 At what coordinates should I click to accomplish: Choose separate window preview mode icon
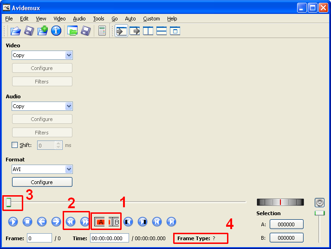[175, 31]
